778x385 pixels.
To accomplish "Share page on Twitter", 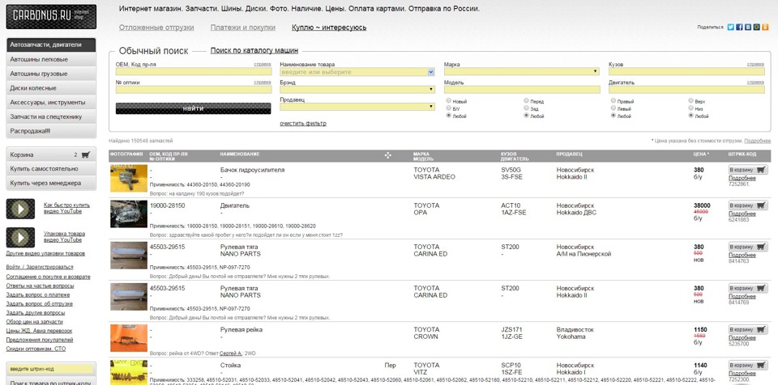I will [731, 27].
